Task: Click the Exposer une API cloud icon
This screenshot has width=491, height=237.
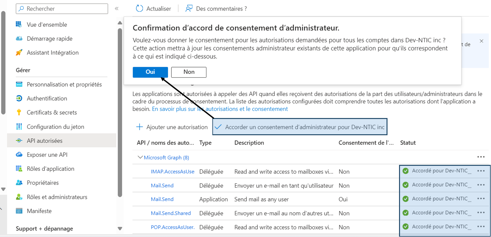Action: [19, 155]
